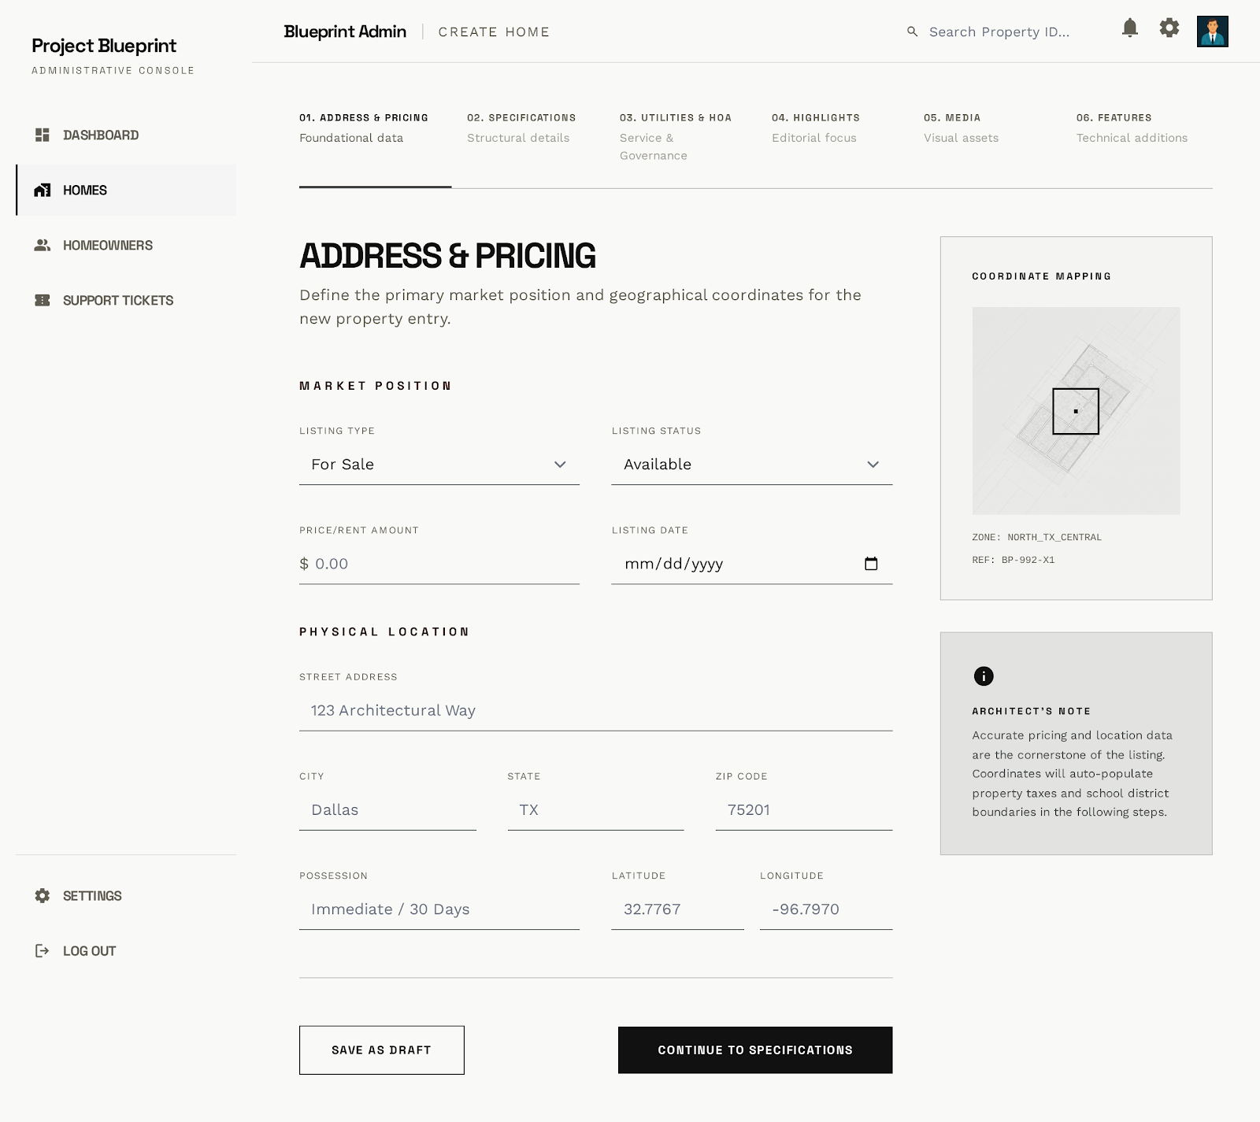Open the Media step tab
This screenshot has height=1122, width=1260.
click(952, 126)
